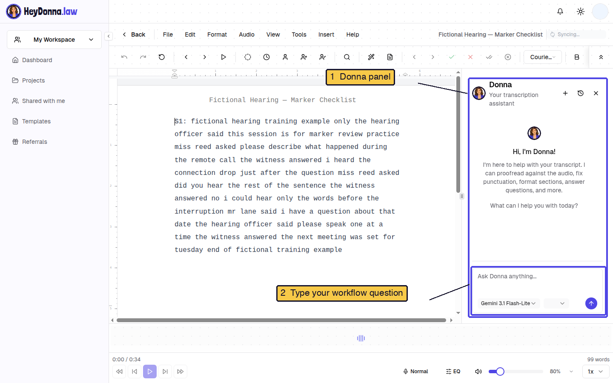613x383 pixels.
Task: Expand the chevron next to 80% volume
Action: tap(571, 372)
